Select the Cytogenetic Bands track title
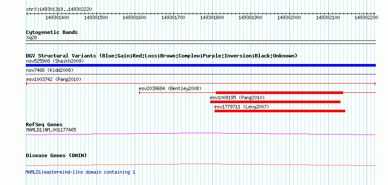 click(52, 32)
